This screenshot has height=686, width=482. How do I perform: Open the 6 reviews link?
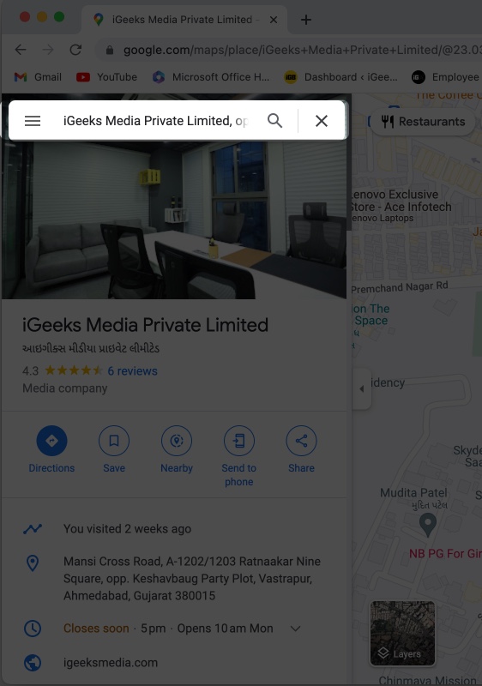click(x=133, y=371)
